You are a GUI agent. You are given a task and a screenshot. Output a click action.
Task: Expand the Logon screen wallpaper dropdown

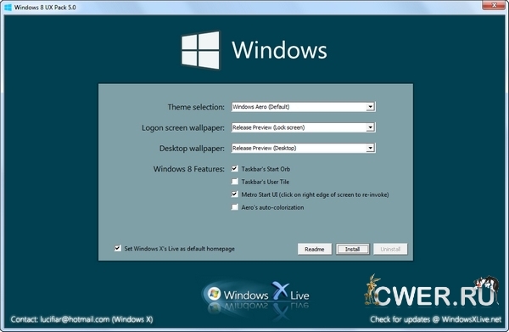[x=303, y=127]
